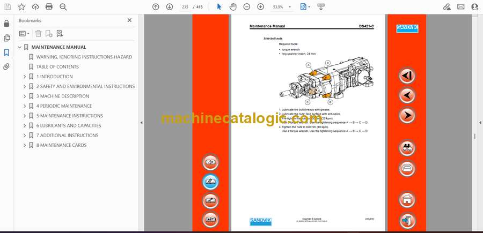Click the top manual round button on left orange strip
Screen dimensions: 483x233
[x=210, y=162]
